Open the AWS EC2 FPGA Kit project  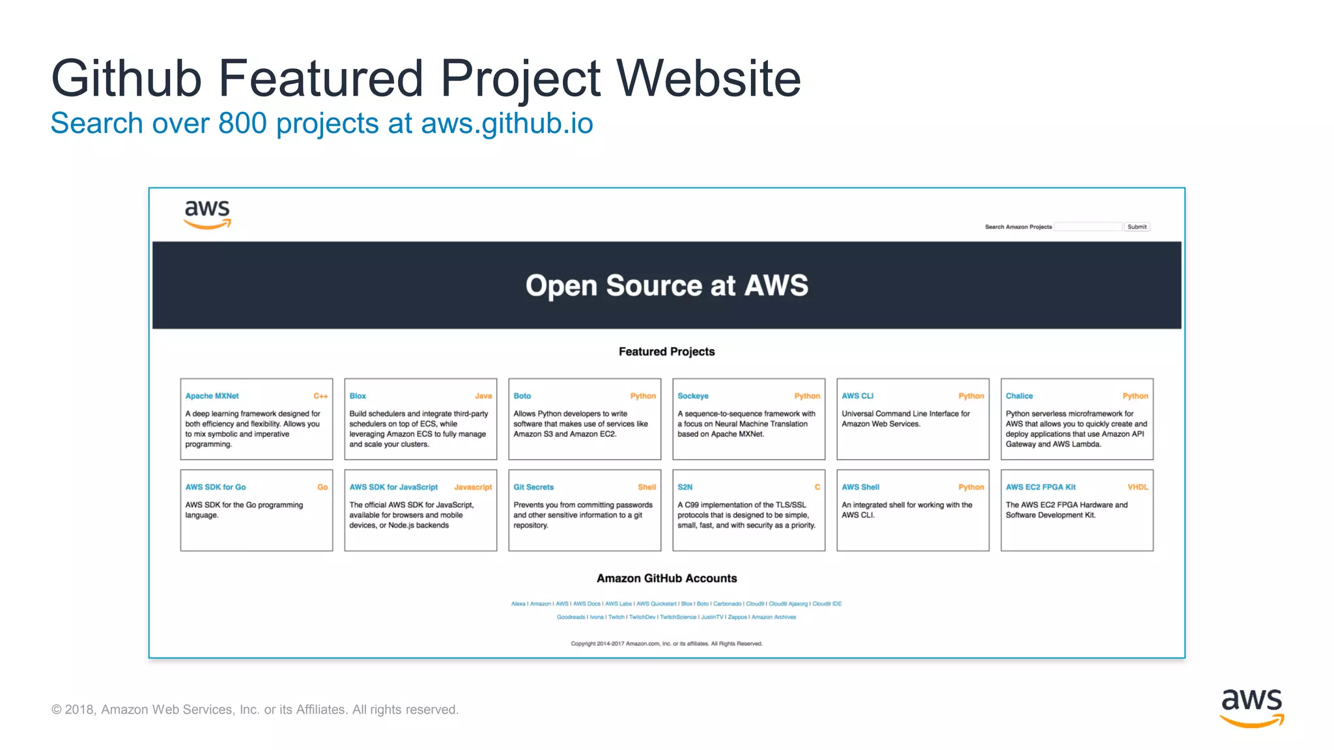(x=1040, y=487)
